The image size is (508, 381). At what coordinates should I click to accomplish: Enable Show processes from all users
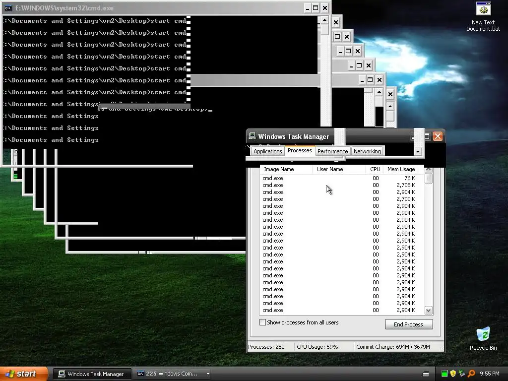[263, 322]
